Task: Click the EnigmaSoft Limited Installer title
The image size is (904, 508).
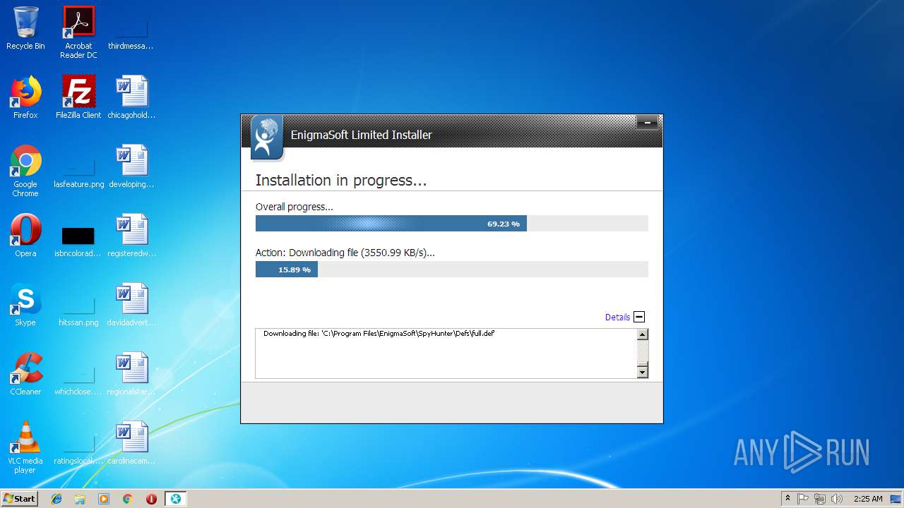Action: point(362,135)
